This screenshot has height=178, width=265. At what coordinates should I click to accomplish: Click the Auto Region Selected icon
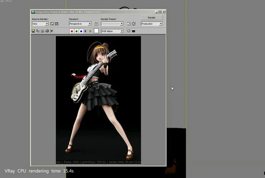(x=57, y=24)
